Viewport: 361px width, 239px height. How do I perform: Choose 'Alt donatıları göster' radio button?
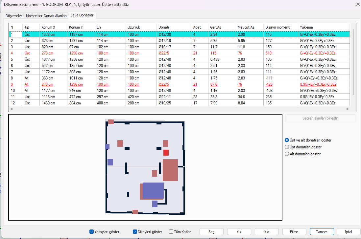tap(287, 154)
